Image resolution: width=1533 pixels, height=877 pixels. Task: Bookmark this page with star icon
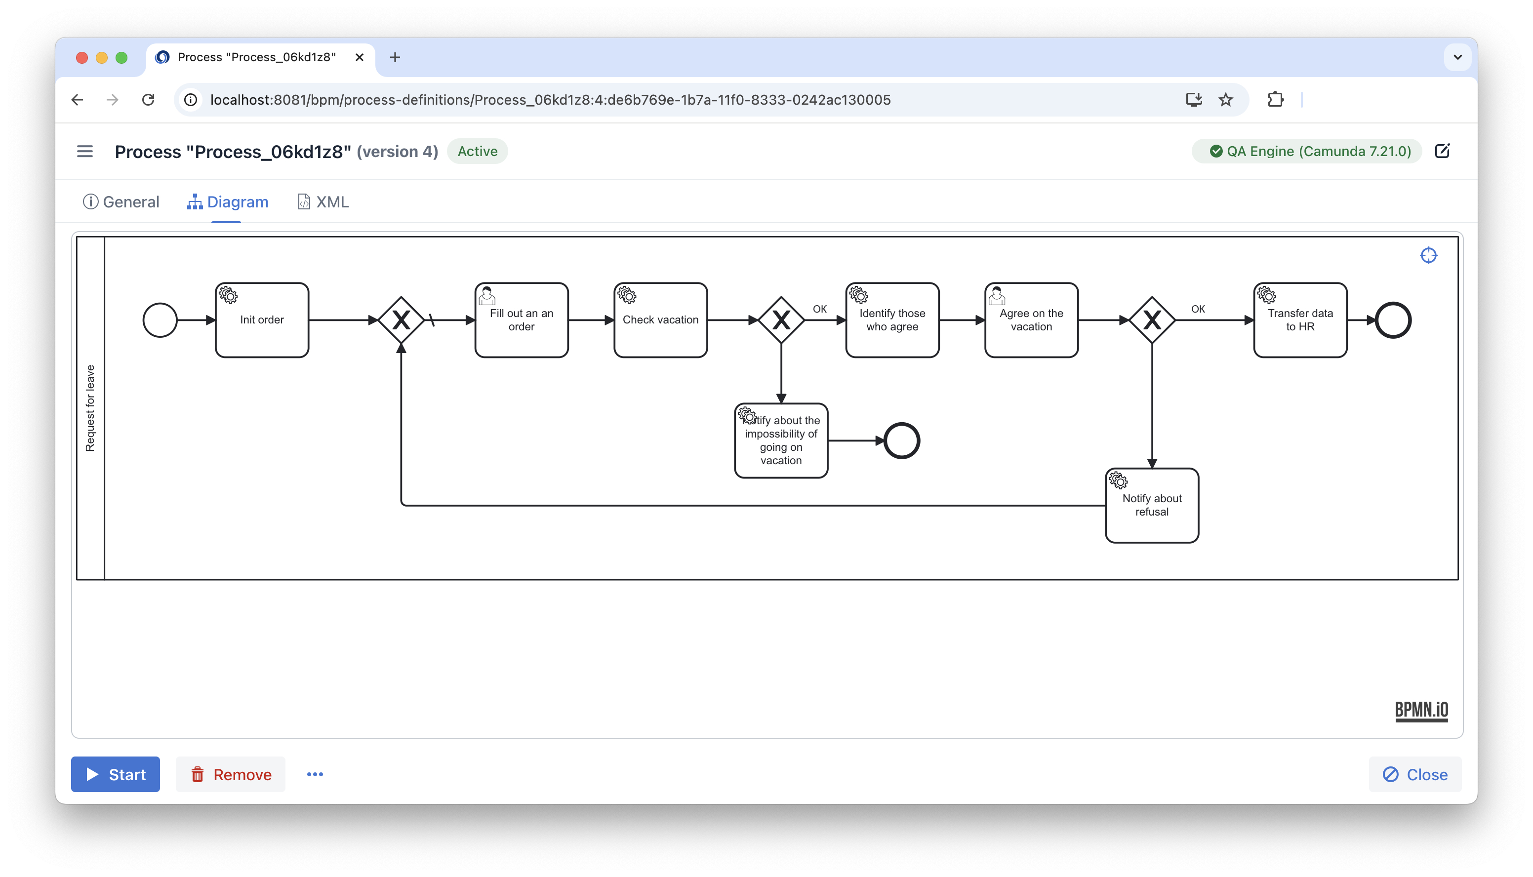click(1226, 99)
